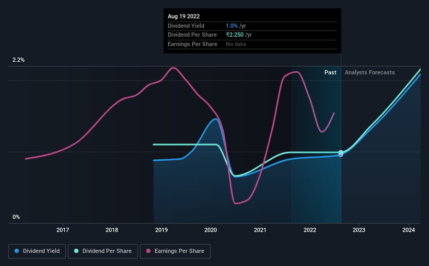
Task: Click the 2017 x-axis label
Action: tap(63, 230)
